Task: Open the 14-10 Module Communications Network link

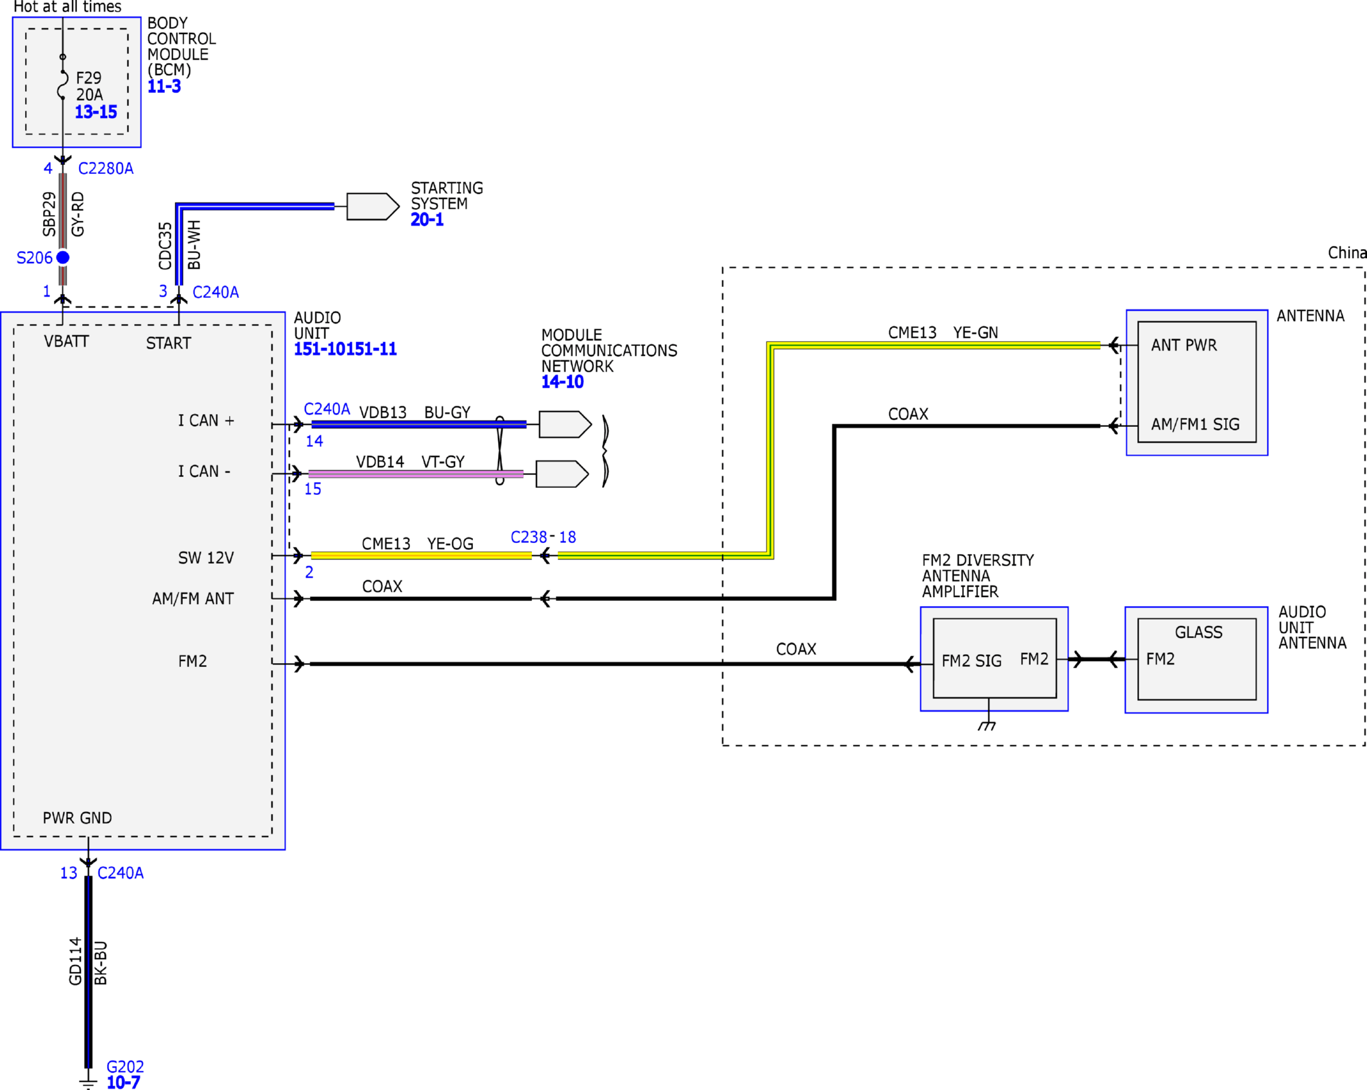Action: (x=562, y=382)
